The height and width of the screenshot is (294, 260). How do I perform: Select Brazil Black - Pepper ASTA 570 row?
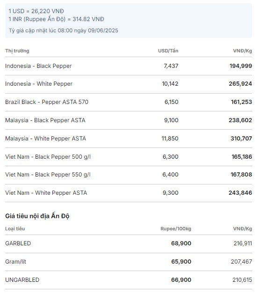[x=129, y=102]
